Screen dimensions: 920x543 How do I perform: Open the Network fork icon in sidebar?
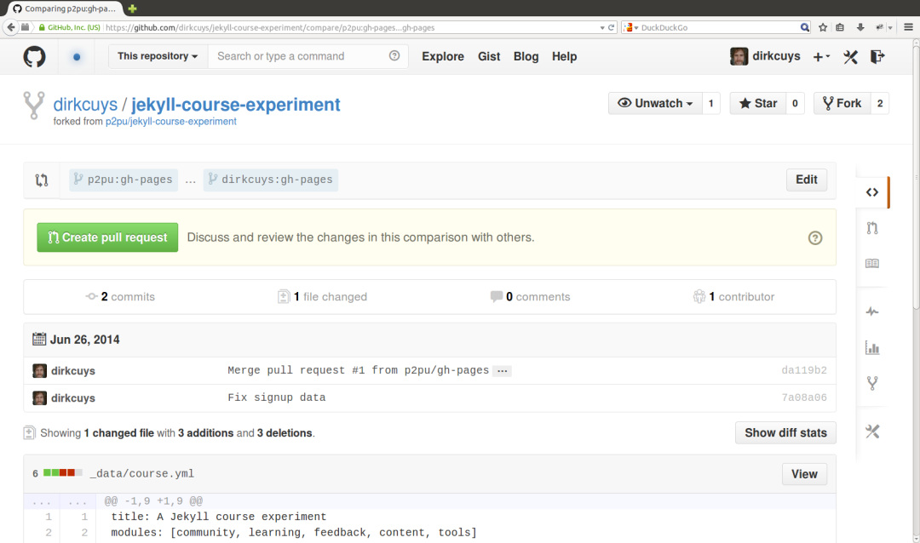tap(872, 384)
